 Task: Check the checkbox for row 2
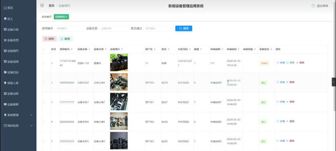[x=44, y=83]
